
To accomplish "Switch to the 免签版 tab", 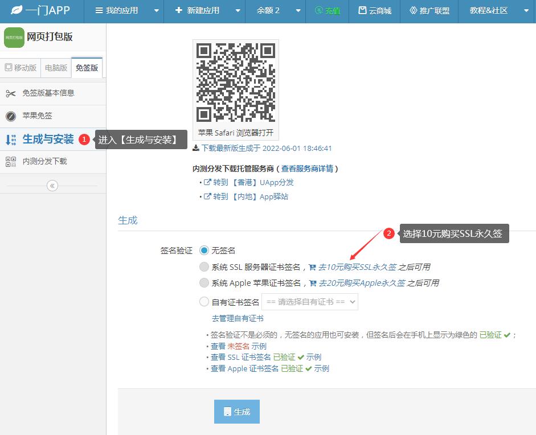I will coord(87,68).
